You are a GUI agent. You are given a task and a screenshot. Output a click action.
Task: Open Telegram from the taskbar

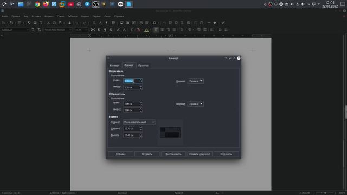[87, 4]
